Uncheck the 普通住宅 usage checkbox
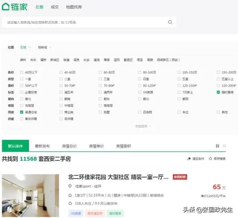 click(22, 112)
